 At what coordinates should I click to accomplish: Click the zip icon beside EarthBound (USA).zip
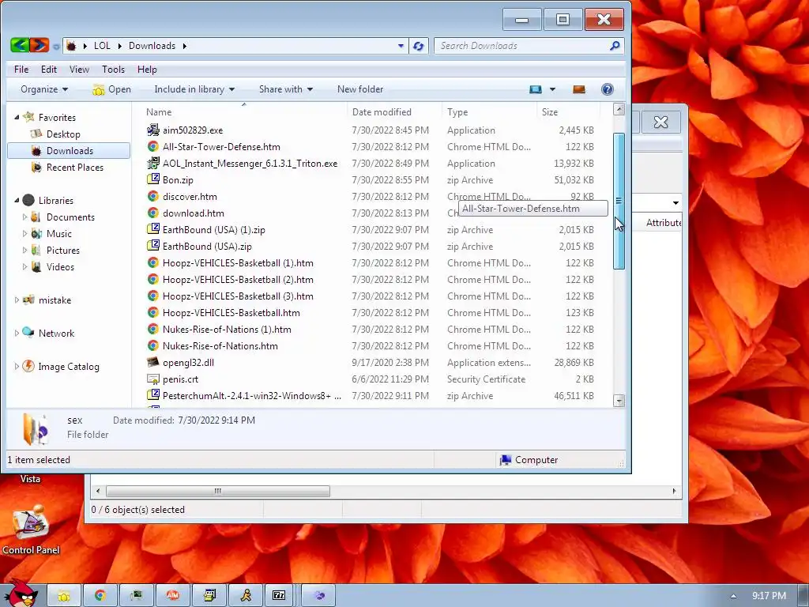click(x=152, y=247)
